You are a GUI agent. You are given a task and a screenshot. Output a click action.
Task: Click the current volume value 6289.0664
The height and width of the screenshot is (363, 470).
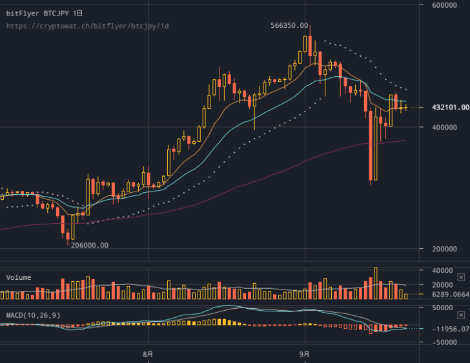(451, 295)
